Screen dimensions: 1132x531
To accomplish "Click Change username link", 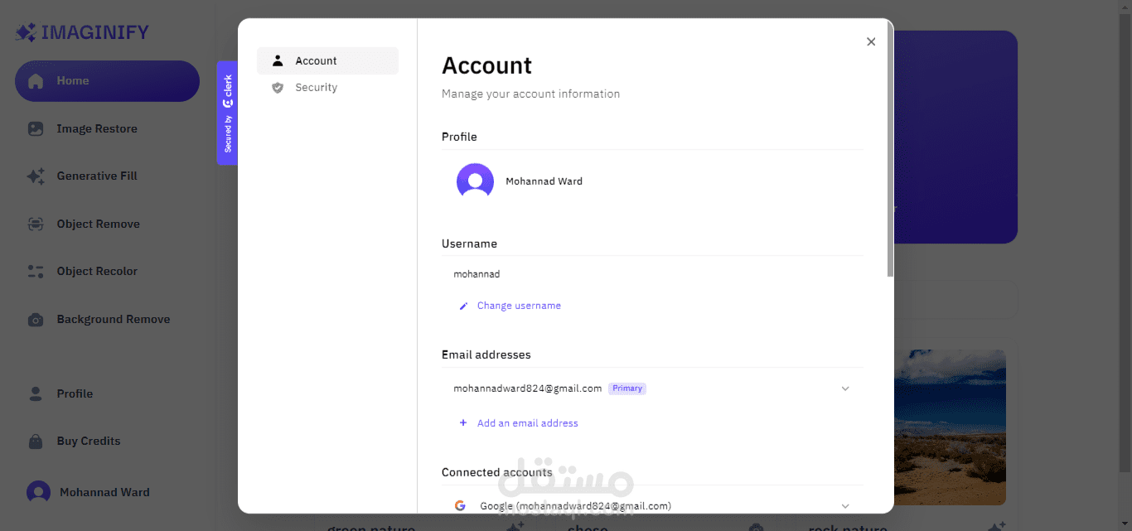I will pyautogui.click(x=519, y=306).
